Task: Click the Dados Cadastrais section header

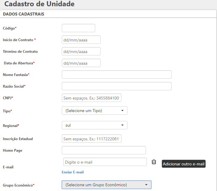Action: [x=23, y=14]
